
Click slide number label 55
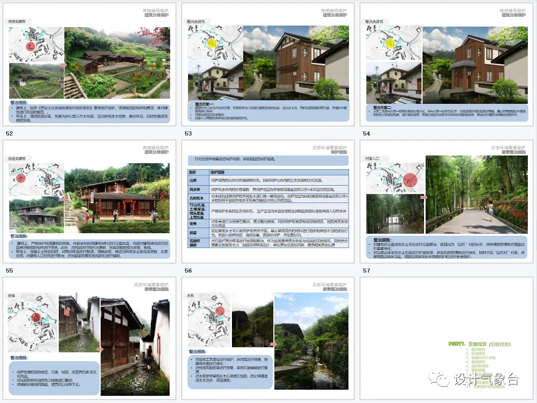[9, 271]
